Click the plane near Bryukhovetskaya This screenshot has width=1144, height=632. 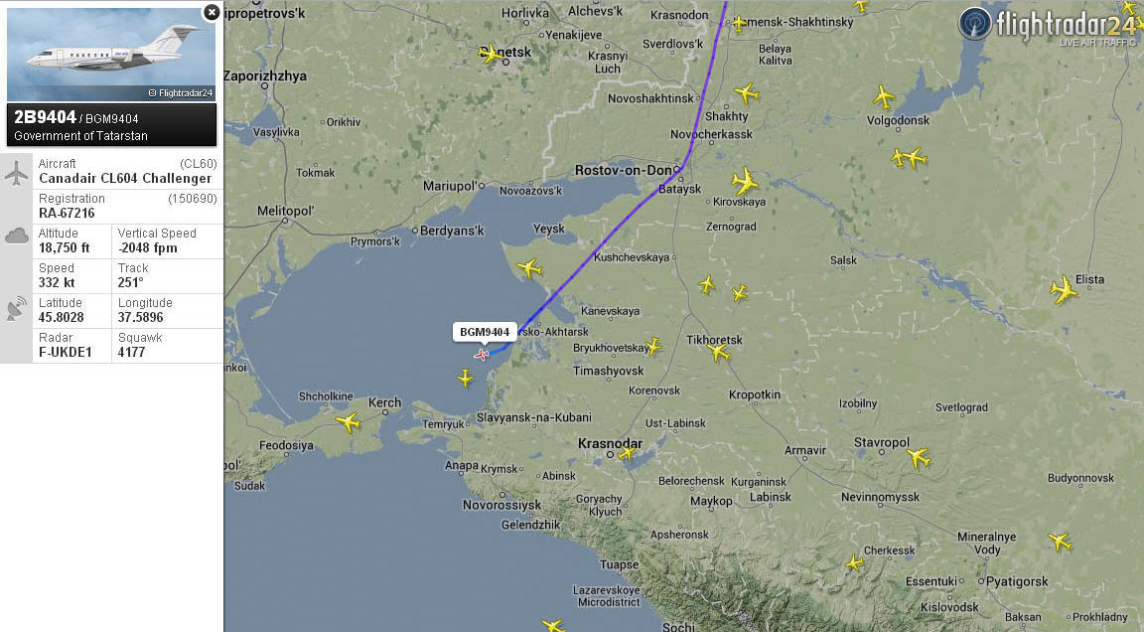coord(653,346)
